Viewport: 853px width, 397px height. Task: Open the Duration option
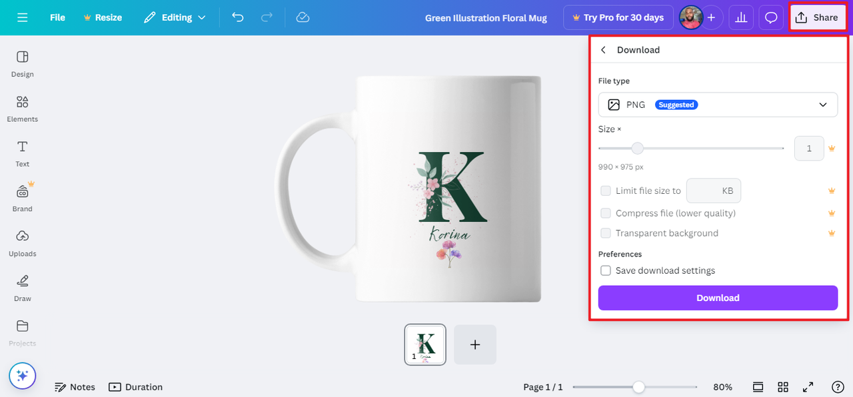click(x=135, y=387)
